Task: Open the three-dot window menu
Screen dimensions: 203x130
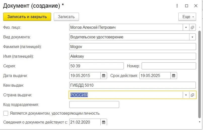Action: (177, 6)
